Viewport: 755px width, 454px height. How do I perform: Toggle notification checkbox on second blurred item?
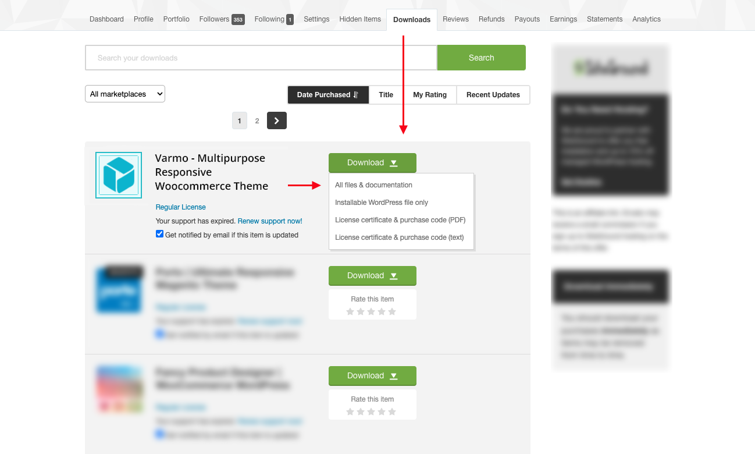(x=160, y=334)
